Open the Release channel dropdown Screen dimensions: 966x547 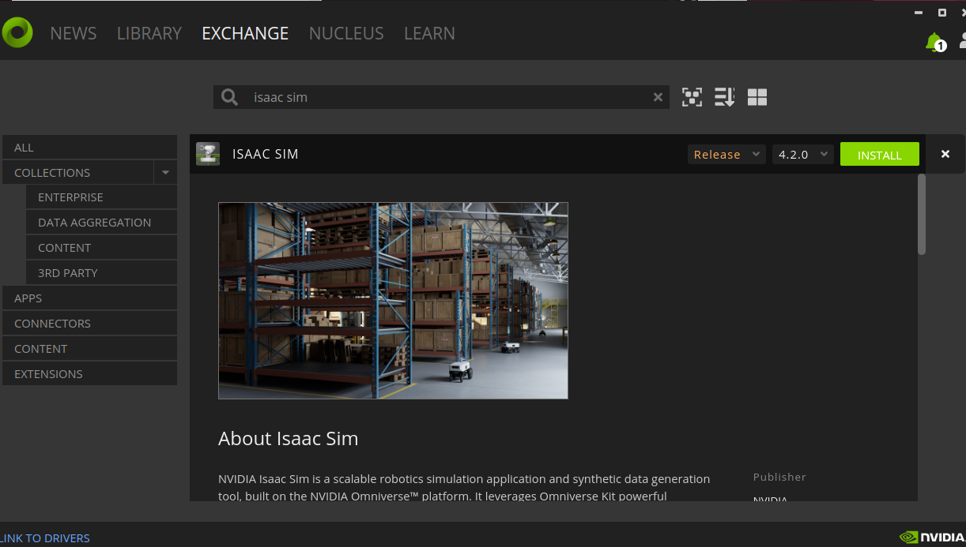point(726,155)
